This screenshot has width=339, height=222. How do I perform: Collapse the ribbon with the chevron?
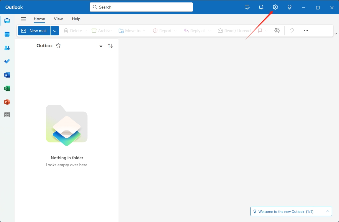pos(336,33)
